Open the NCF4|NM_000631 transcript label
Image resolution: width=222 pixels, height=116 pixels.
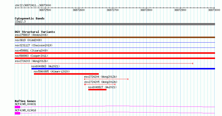(25, 104)
